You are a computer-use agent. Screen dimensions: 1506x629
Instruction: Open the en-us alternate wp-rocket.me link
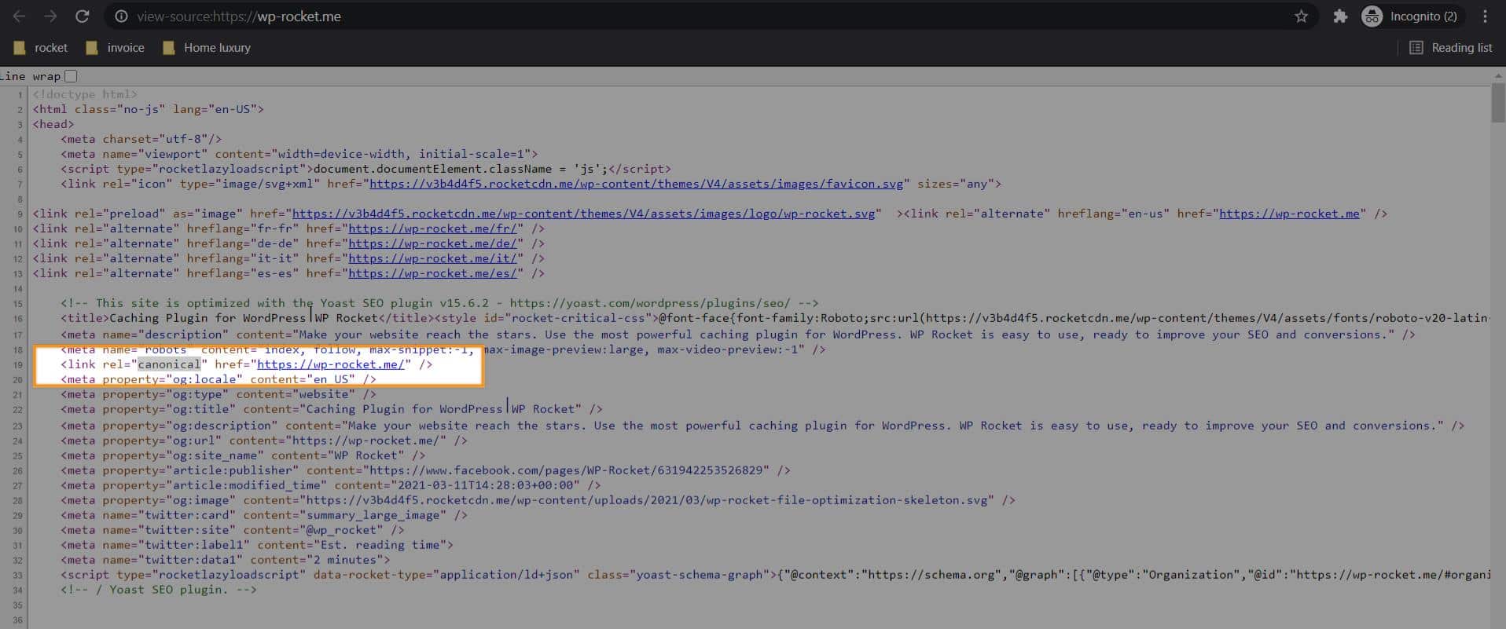(1289, 214)
